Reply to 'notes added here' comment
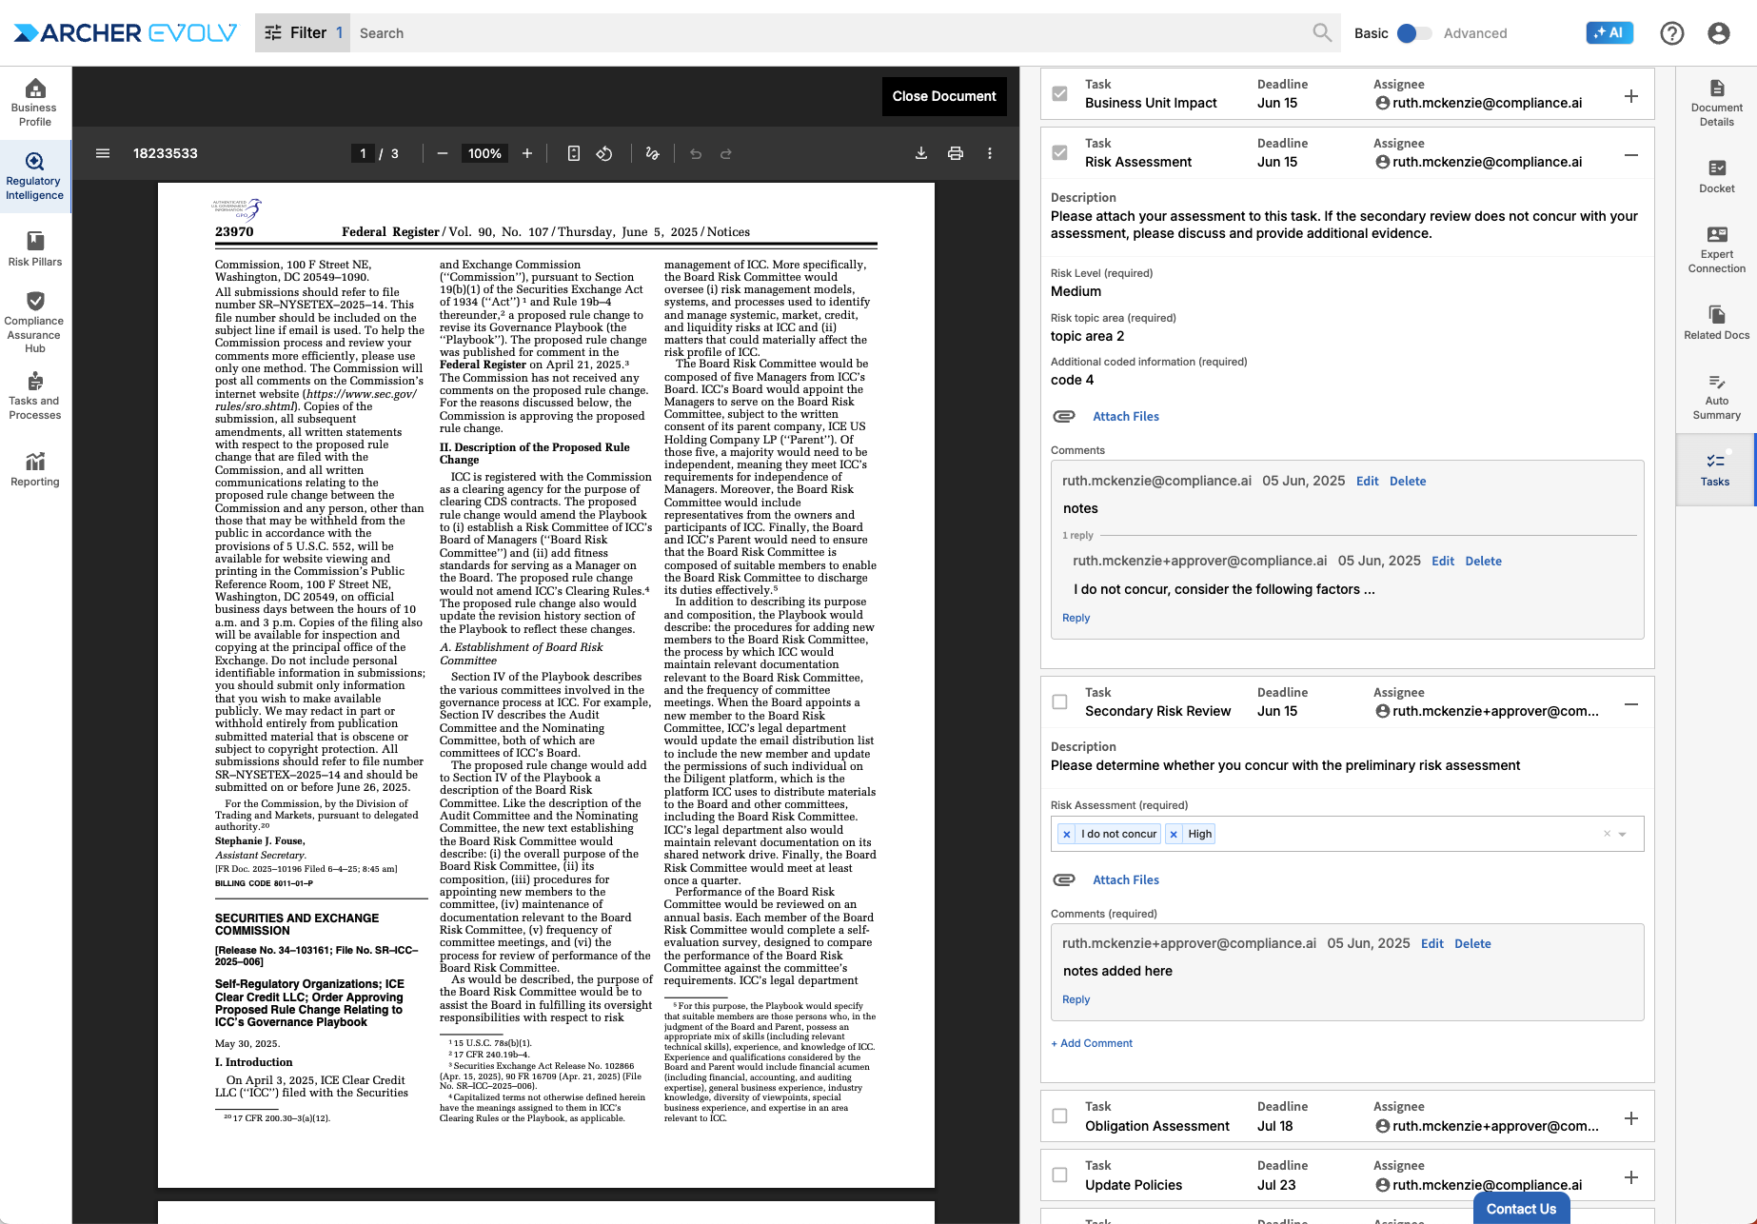The image size is (1757, 1224). (1076, 999)
